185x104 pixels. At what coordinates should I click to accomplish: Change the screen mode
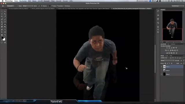(5, 43)
